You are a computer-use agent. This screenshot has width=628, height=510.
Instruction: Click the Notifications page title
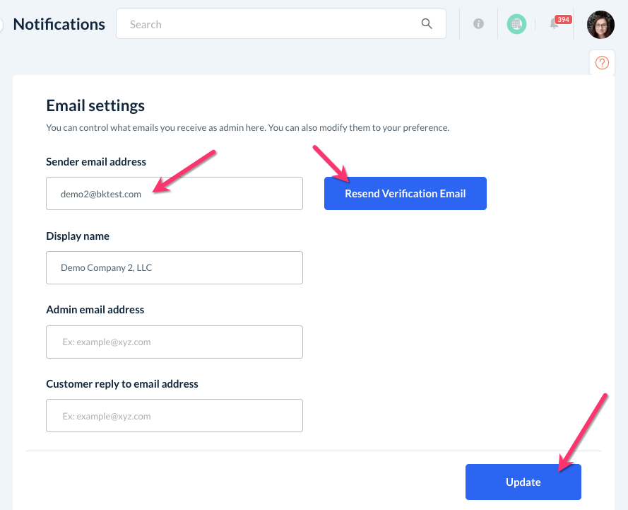(x=59, y=24)
